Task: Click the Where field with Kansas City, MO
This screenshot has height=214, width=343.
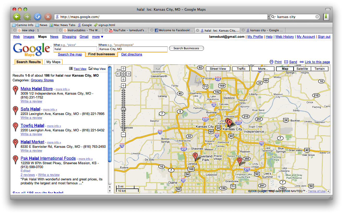Action: click(x=133, y=49)
